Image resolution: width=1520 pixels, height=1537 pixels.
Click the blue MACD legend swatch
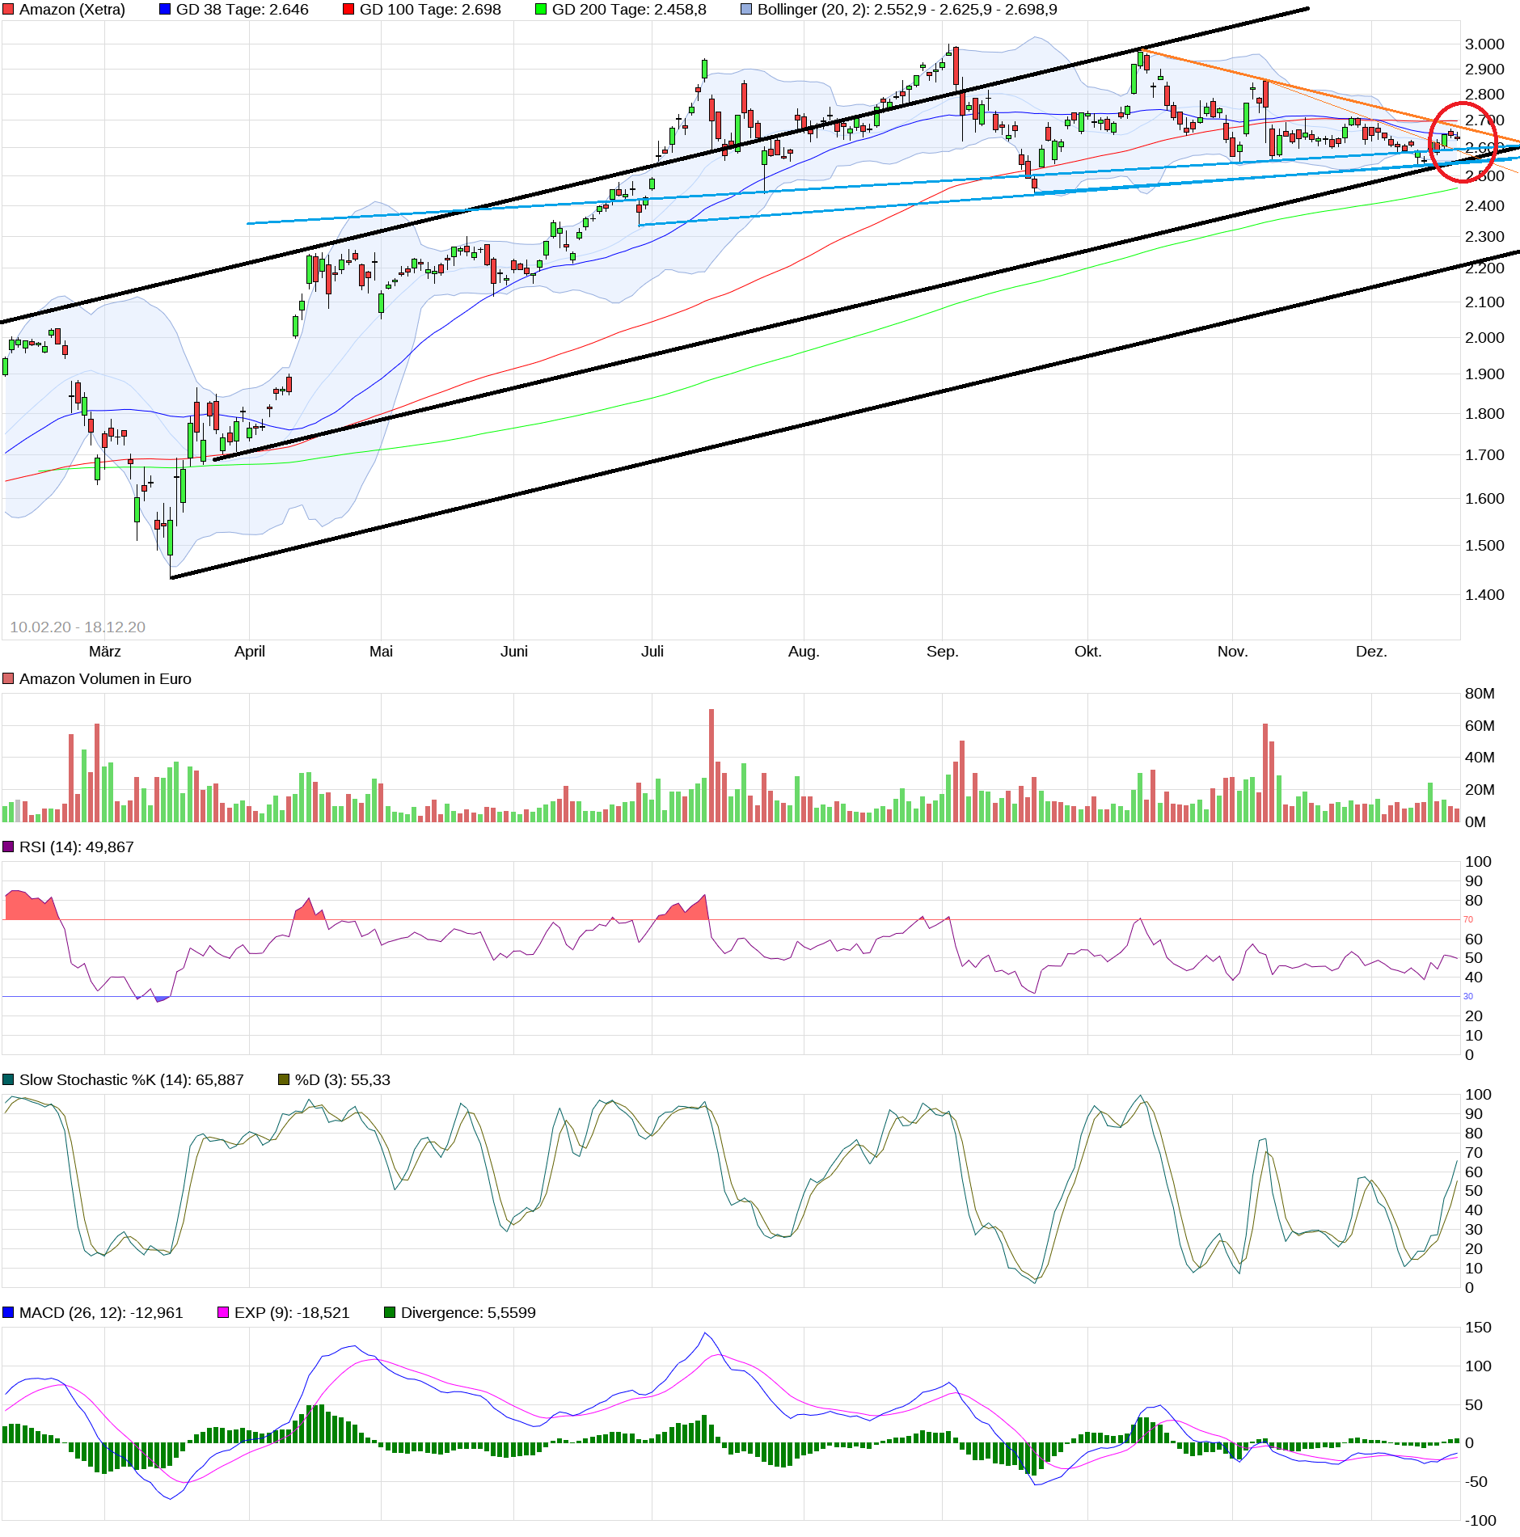(x=8, y=1312)
